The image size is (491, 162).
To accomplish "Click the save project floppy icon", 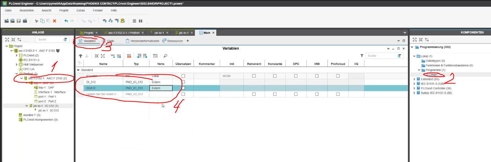I will (x=19, y=21).
